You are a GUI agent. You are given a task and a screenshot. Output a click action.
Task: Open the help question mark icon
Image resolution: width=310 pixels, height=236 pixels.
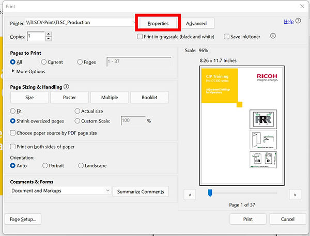point(298,21)
